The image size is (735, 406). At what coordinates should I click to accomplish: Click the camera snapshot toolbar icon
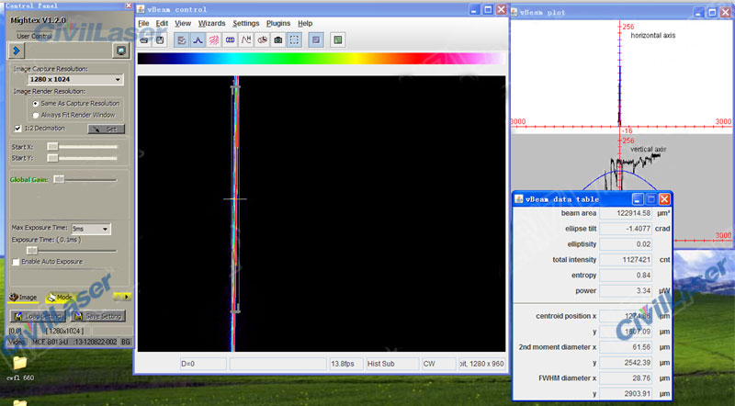coord(277,40)
